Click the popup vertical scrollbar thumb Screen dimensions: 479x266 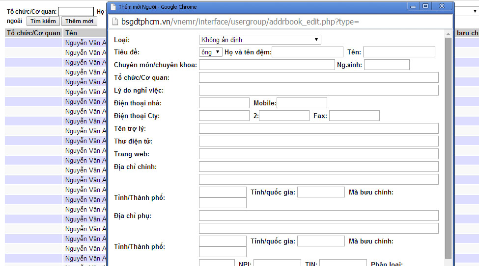pos(448,148)
